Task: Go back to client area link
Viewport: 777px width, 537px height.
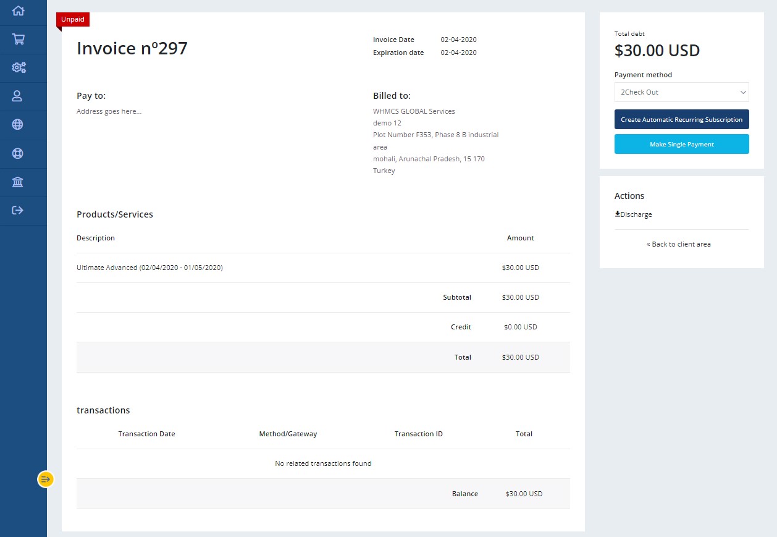Action: pos(678,244)
